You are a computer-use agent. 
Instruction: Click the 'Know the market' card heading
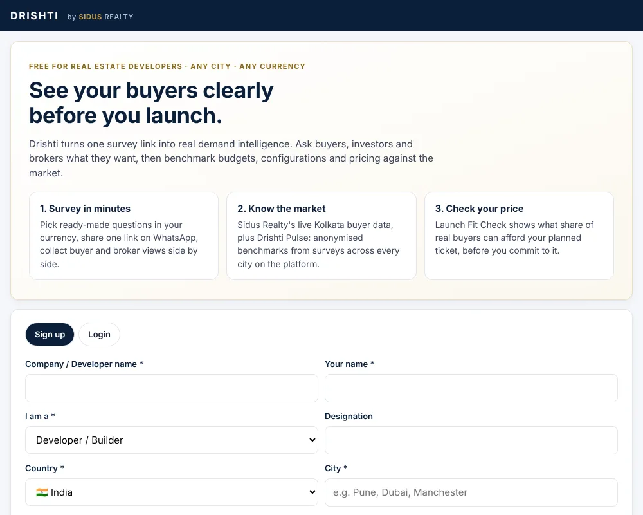point(282,209)
